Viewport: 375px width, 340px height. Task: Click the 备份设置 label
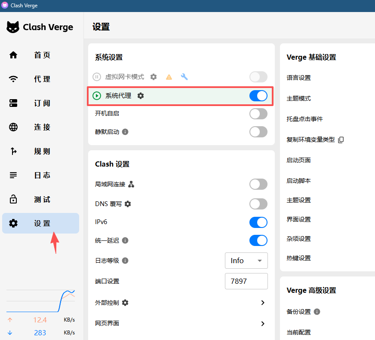(x=299, y=312)
